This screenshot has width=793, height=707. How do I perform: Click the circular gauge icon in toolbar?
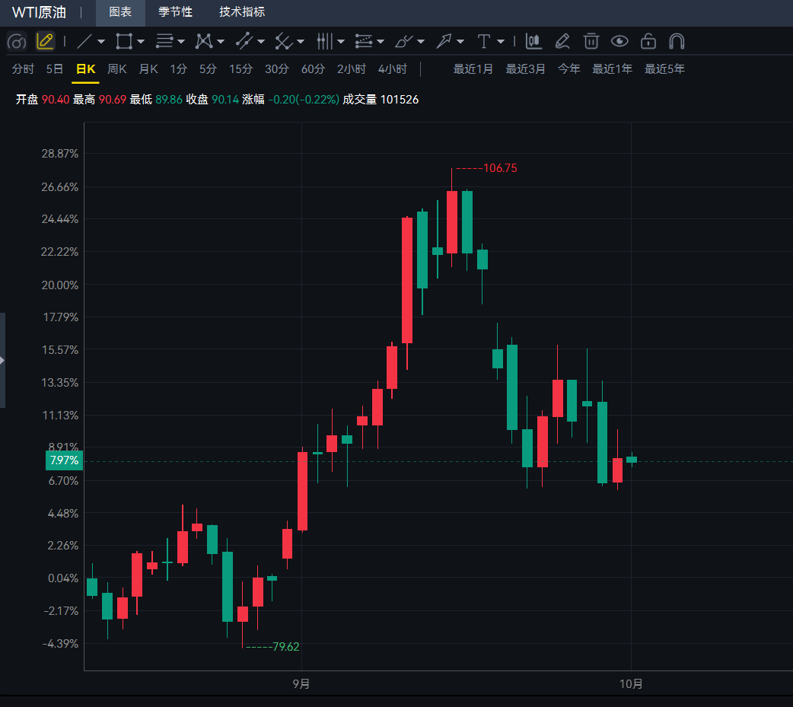tap(17, 41)
